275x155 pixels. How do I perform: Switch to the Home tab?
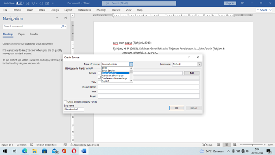click(17, 10)
